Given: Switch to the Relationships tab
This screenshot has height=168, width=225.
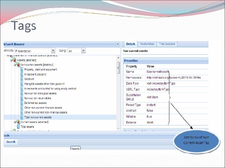Looking at the screenshot, I should (147, 44).
